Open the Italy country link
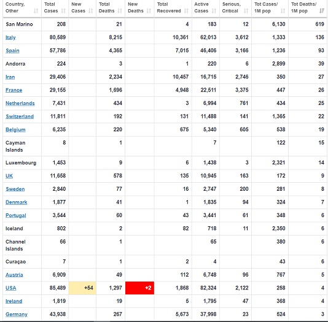Screen dimensions: 328x322 (10, 37)
